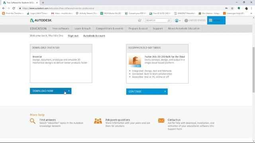Click the address bar URL
Image resolution: width=255 pixels, height=143 pixels.
tap(58, 8)
